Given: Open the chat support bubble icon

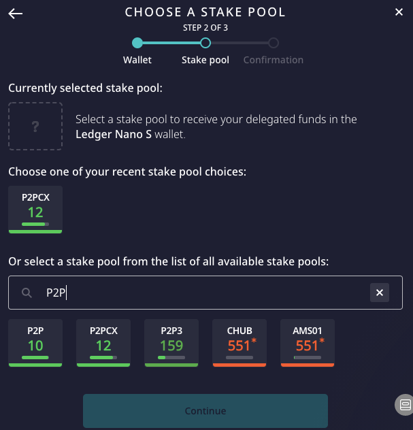Looking at the screenshot, I should pos(403,405).
